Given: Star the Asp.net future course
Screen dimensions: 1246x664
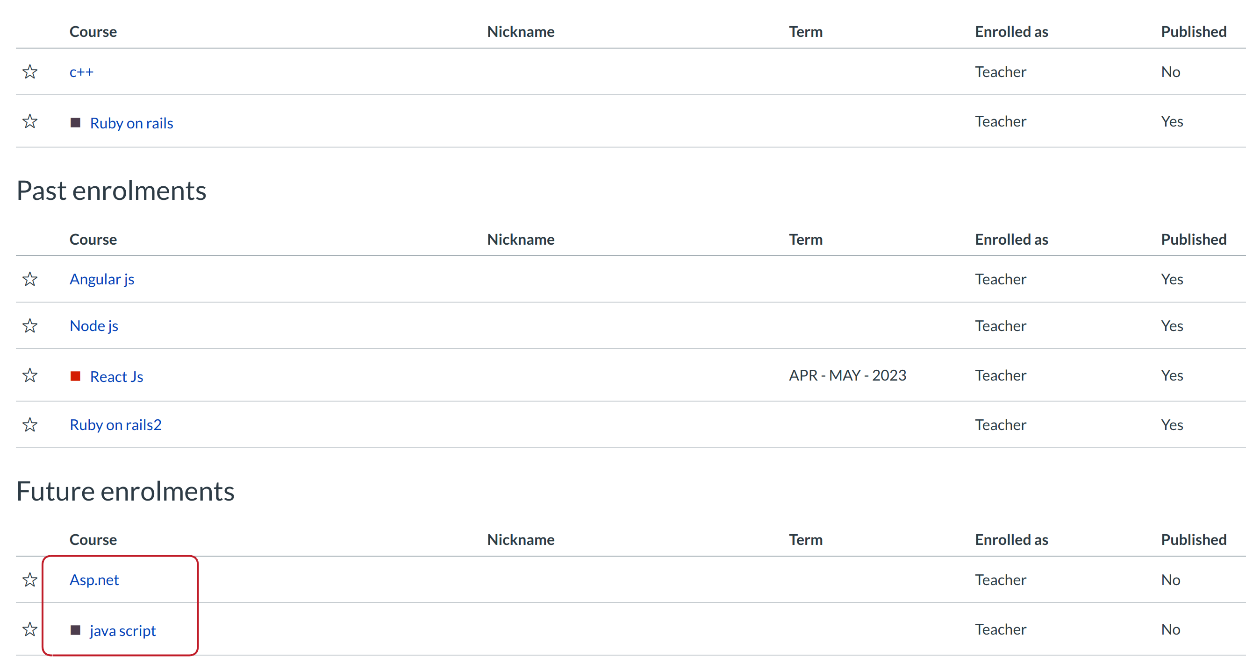Looking at the screenshot, I should pos(30,579).
